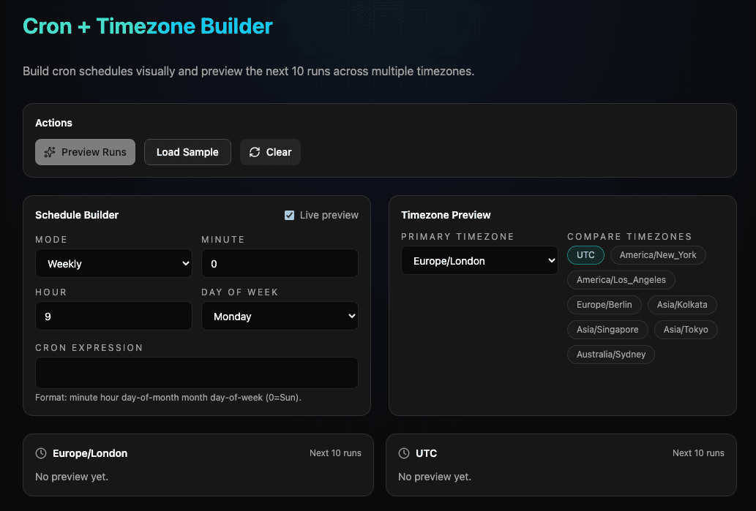Click the Clear button
Viewport: 756px width, 511px height.
tap(270, 152)
